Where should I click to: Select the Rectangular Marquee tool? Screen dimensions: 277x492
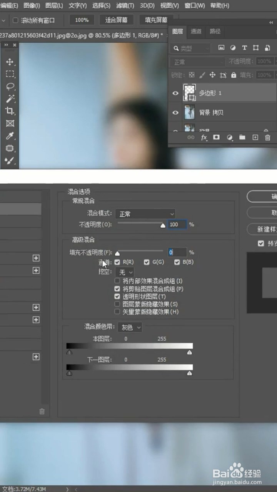tap(10, 74)
